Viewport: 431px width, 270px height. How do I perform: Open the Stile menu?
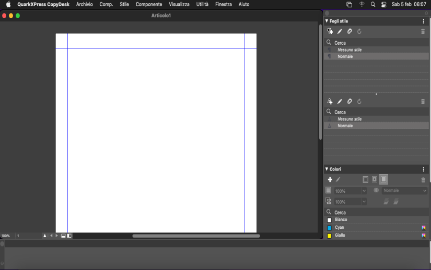pos(124,4)
